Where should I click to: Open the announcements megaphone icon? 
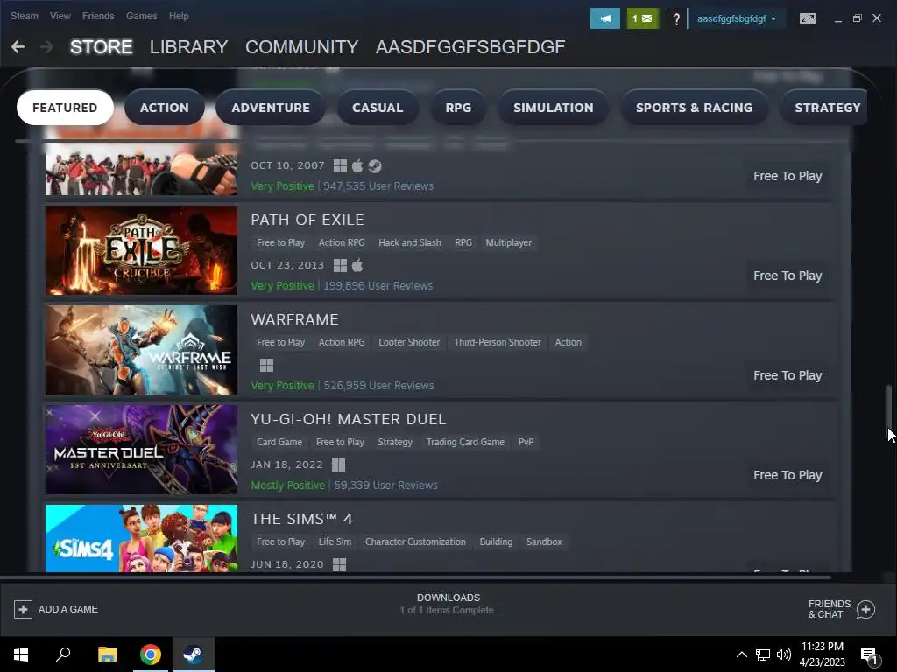click(604, 18)
